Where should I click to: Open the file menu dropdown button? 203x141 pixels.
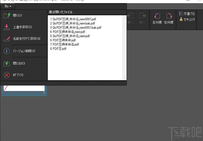point(8,6)
